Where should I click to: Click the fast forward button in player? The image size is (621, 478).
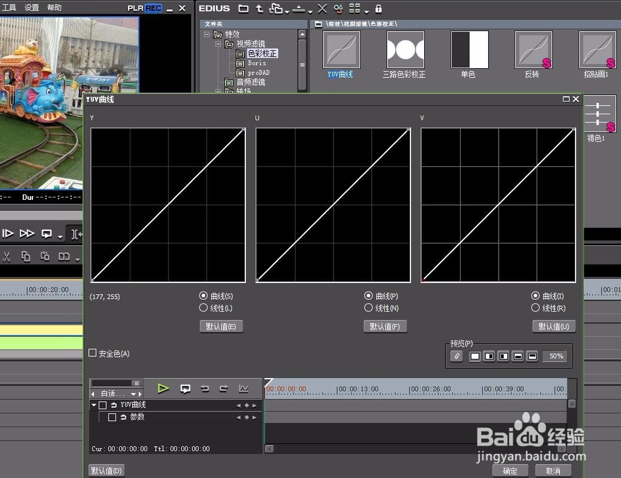point(27,233)
